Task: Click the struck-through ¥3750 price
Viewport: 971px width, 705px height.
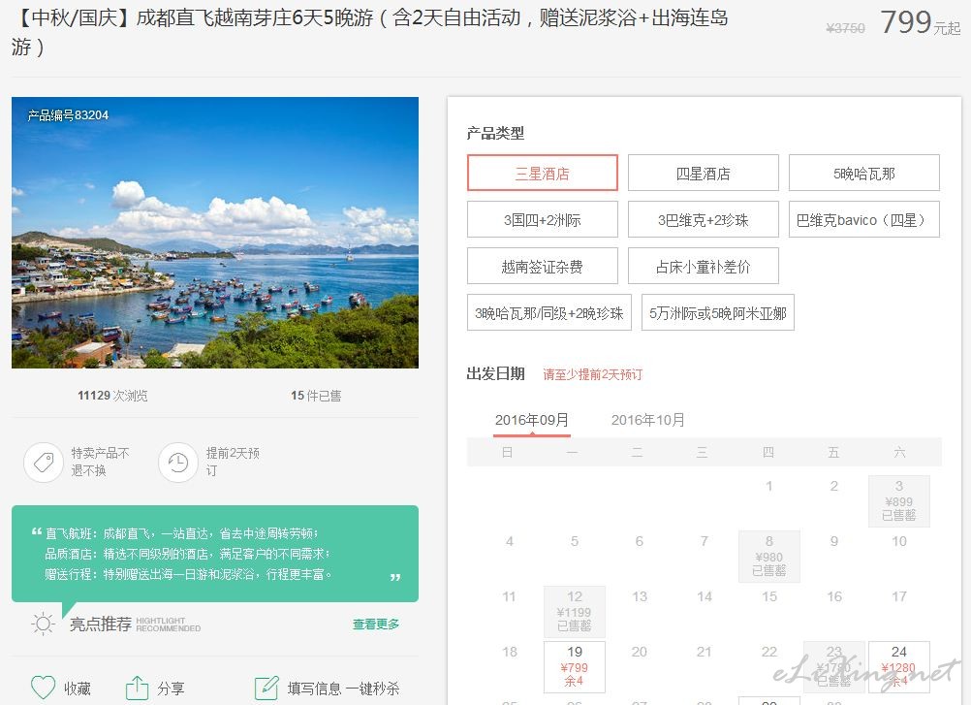Action: (x=845, y=28)
